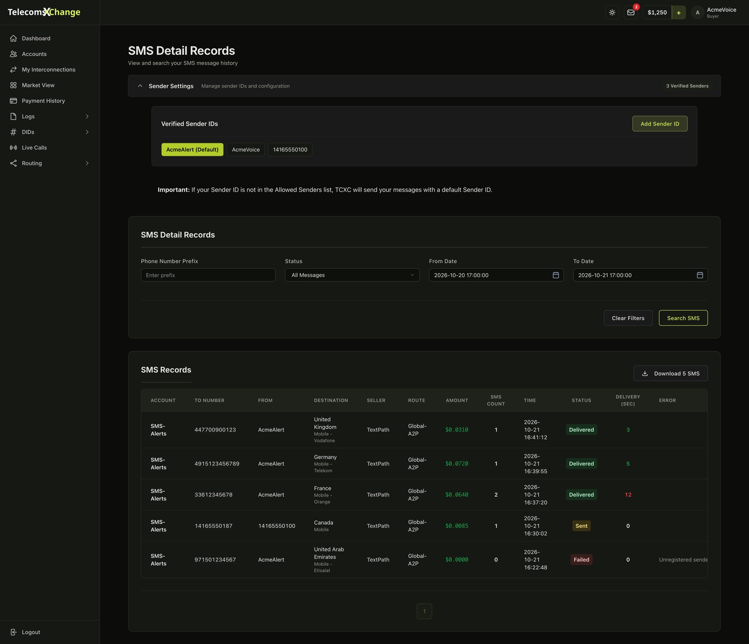This screenshot has width=749, height=644.
Task: Select the AcmeVoice sender ID chip
Action: click(x=246, y=149)
